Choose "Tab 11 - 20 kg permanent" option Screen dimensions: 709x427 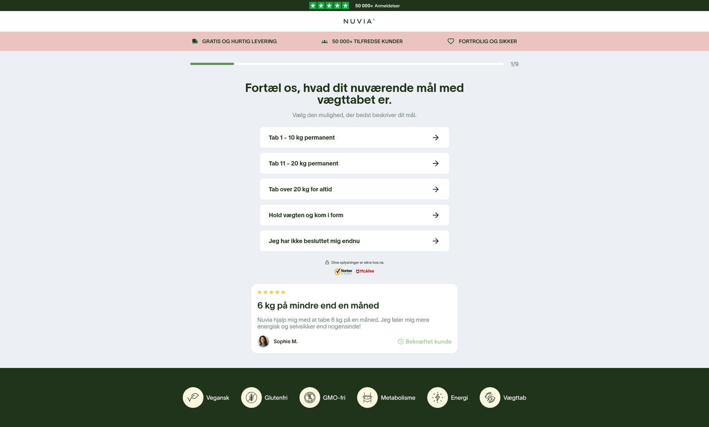coord(354,163)
